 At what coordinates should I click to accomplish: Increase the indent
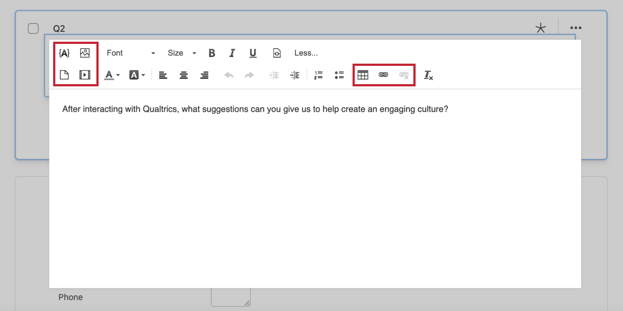pyautogui.click(x=295, y=75)
